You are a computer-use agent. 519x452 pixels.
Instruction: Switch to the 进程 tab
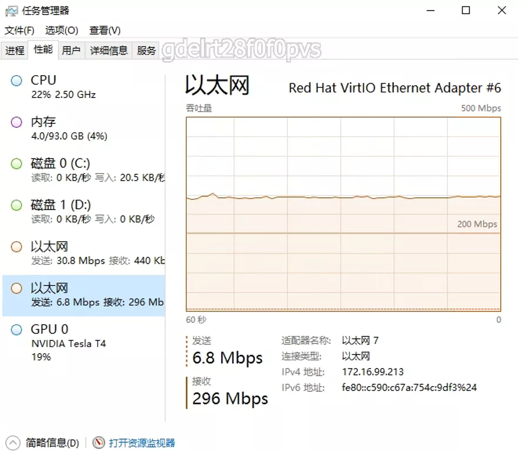coord(15,50)
